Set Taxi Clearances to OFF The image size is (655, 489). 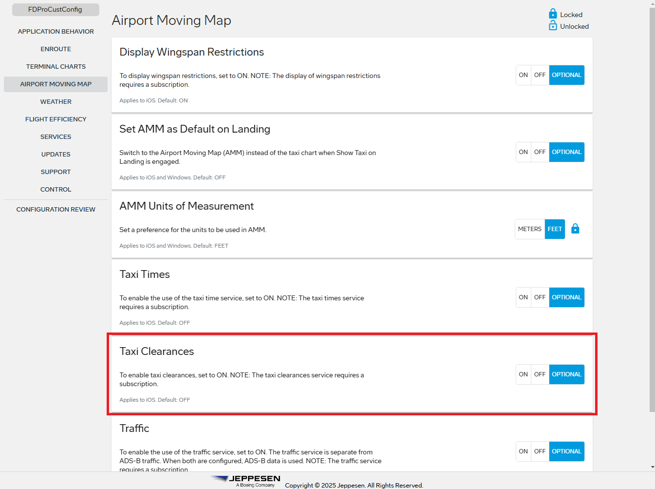point(540,374)
